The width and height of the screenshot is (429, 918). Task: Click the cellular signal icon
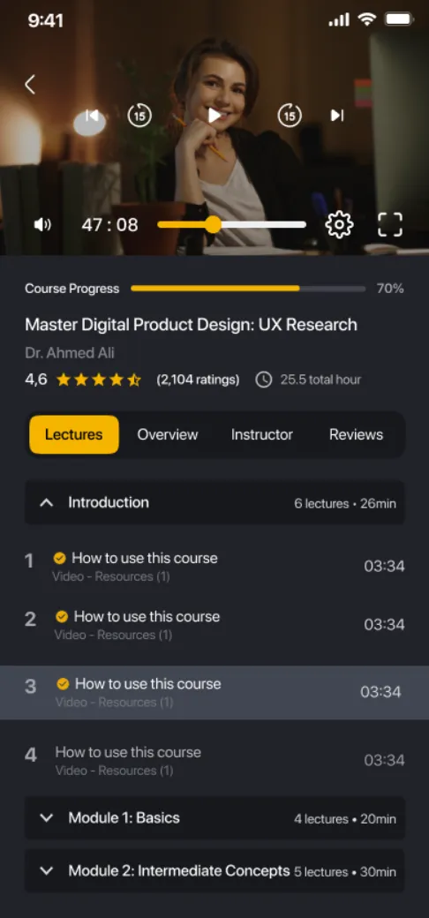tap(339, 20)
